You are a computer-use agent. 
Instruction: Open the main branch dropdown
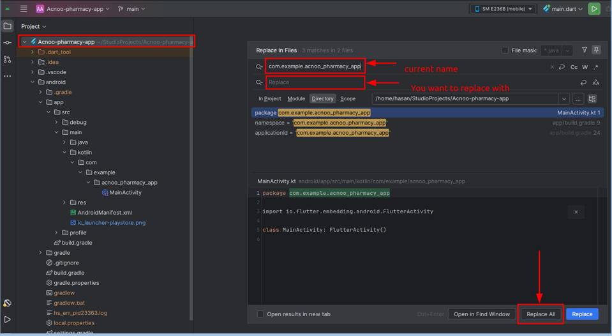coord(131,9)
